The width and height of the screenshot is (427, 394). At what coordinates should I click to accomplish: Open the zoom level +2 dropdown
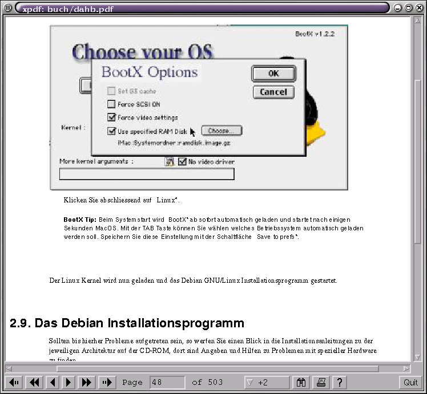267,383
